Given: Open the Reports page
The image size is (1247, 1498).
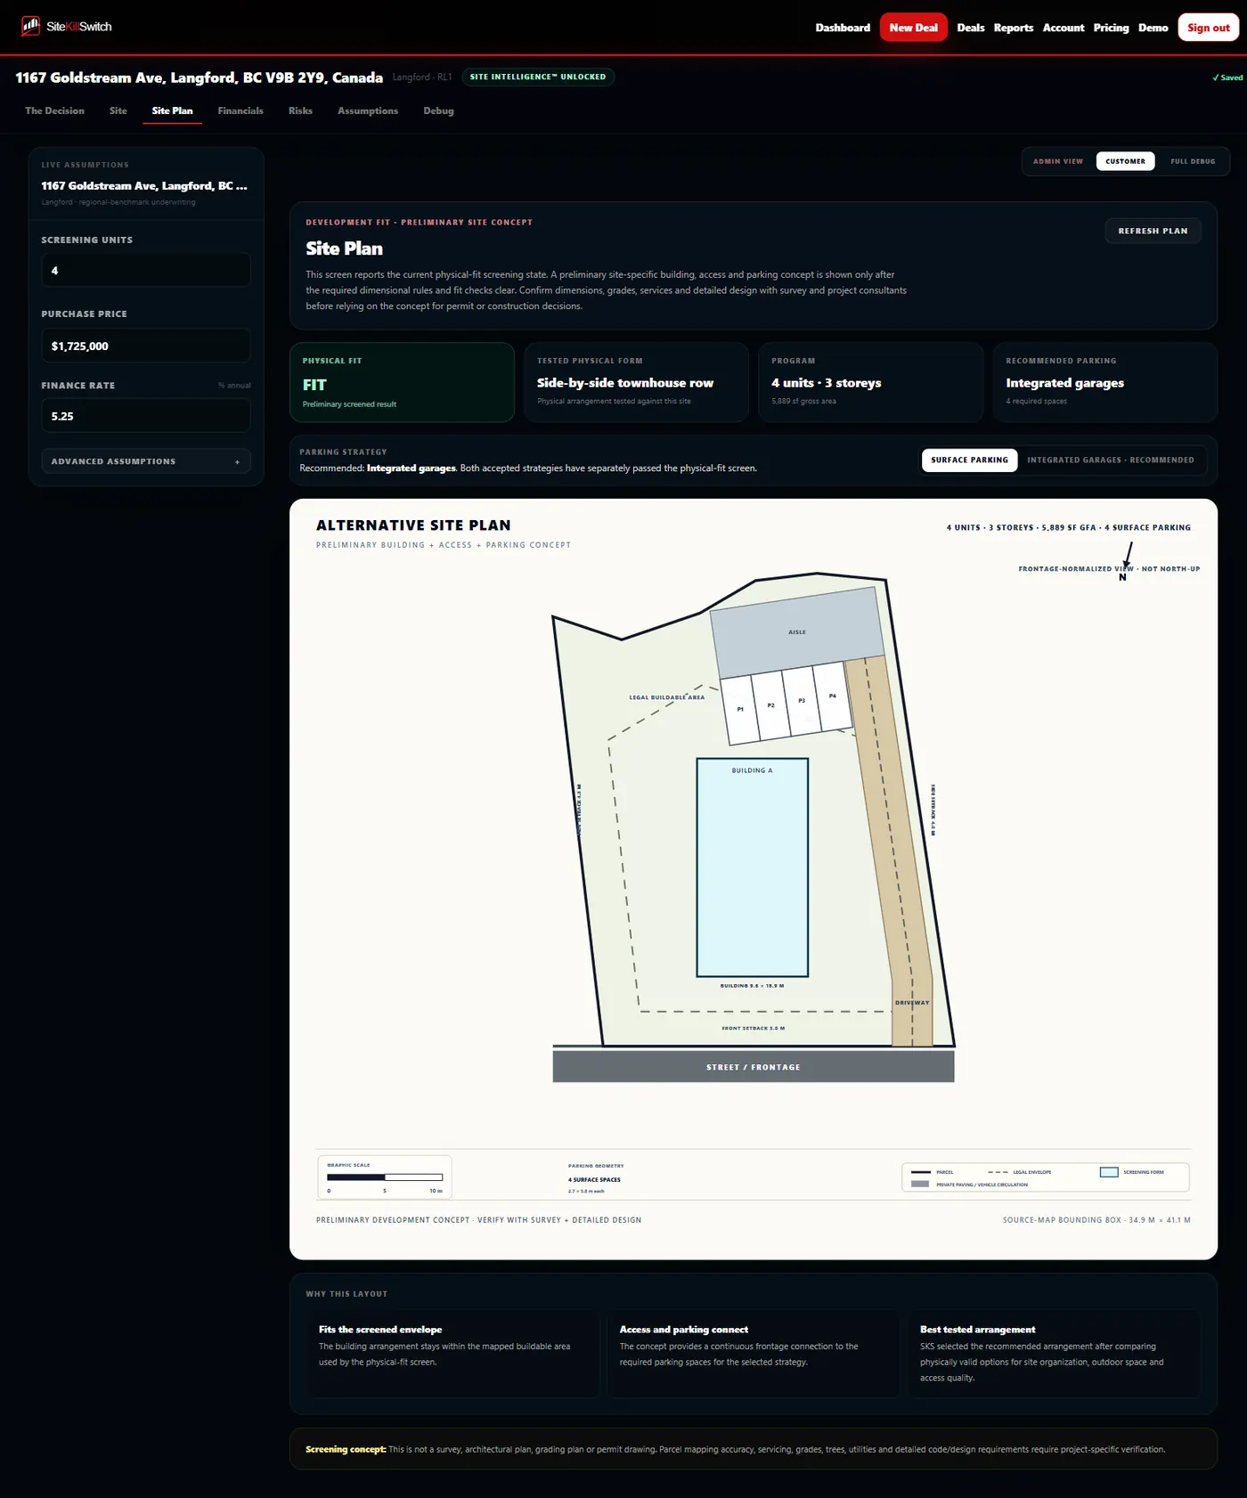Looking at the screenshot, I should 1014,28.
